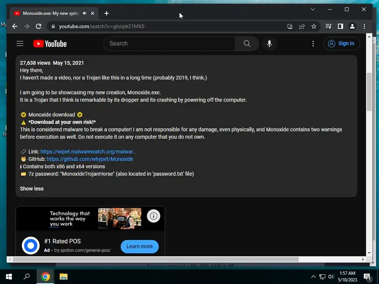
Task: Open the Chrome three-dot menu
Action: tap(364, 26)
